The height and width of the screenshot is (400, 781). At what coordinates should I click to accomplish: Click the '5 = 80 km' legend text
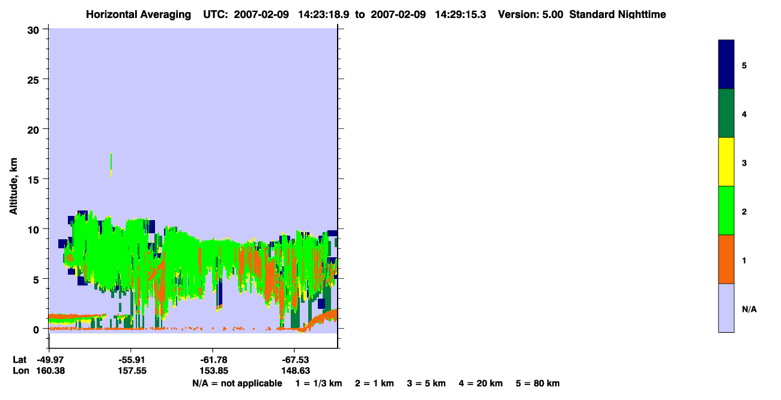tap(538, 383)
